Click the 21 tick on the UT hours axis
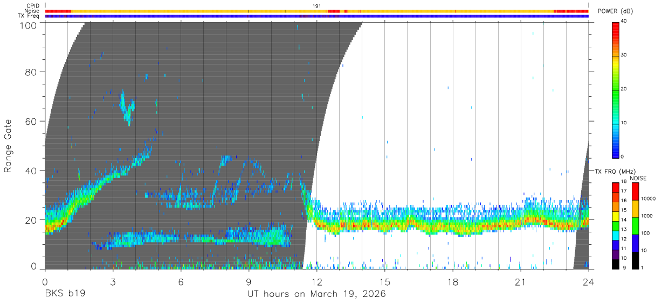 pos(520,281)
